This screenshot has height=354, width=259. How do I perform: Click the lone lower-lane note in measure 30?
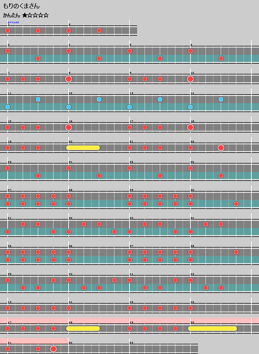236,204
